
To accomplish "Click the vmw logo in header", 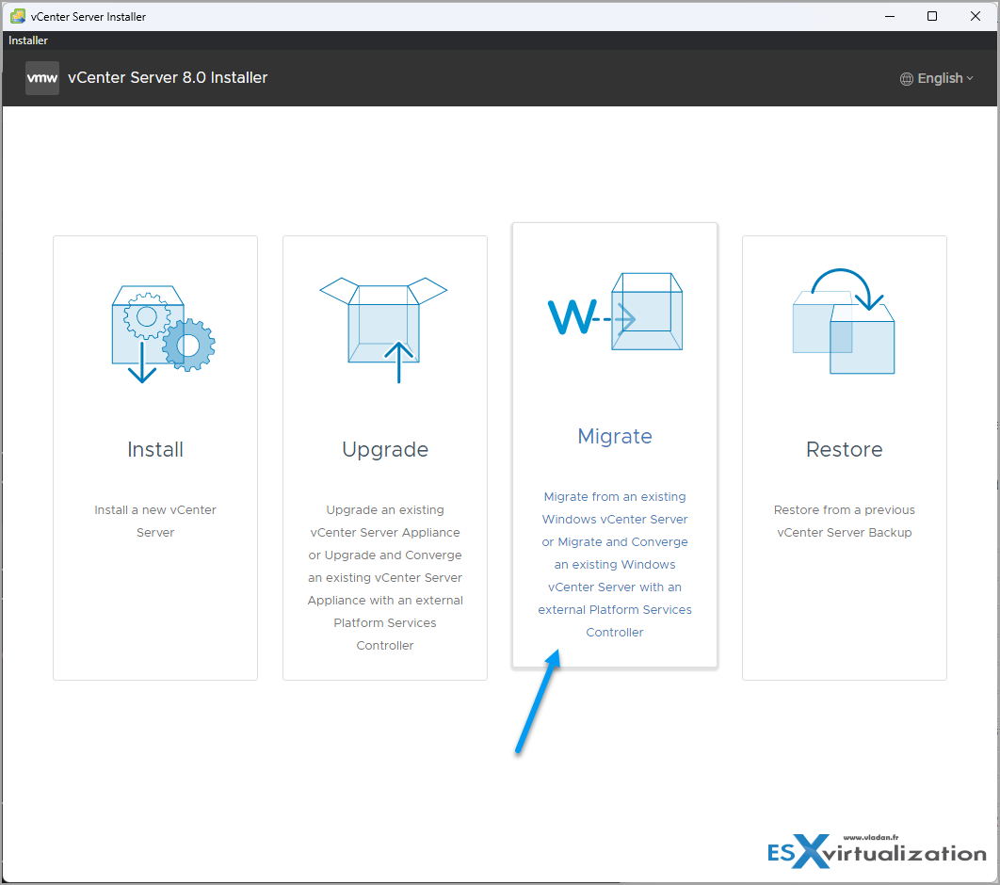I will point(42,78).
